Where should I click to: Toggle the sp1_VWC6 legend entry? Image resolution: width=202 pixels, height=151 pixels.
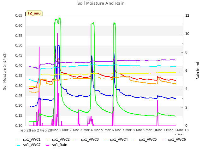pyautogui.click(x=174, y=140)
